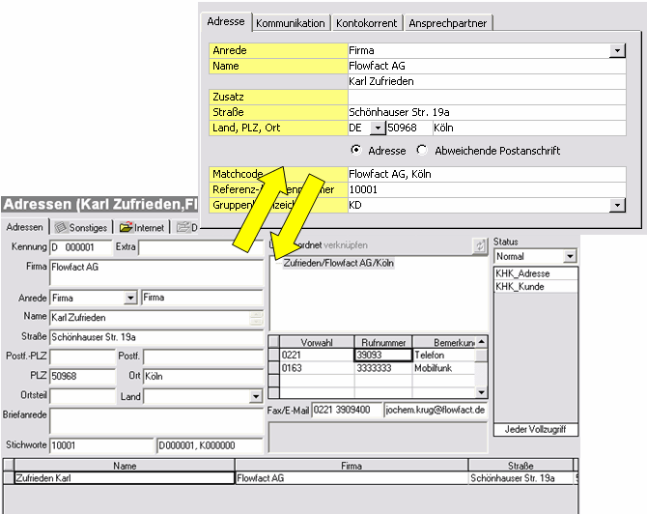Click the Straße column header in bottom grid
Screen dimensions: 647x514
pos(520,466)
